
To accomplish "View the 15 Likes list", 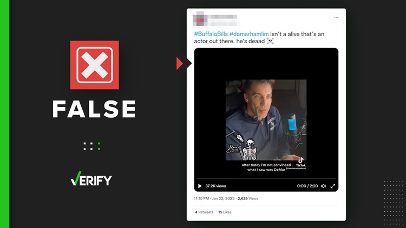I will 225,212.
